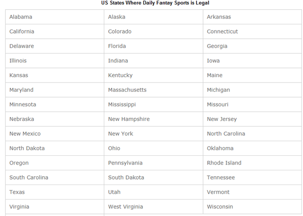The height and width of the screenshot is (216, 303).
Task: Click the Colorado cell
Action: (x=153, y=32)
